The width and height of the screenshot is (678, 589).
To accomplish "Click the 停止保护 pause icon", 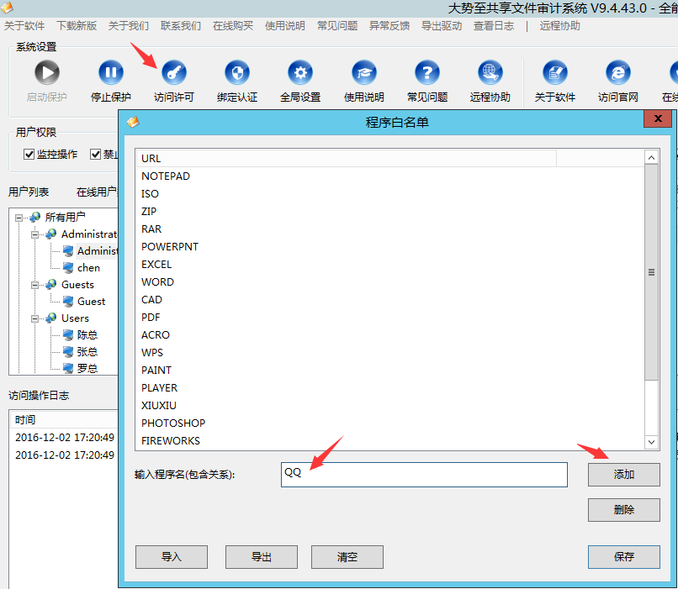I will coord(110,73).
